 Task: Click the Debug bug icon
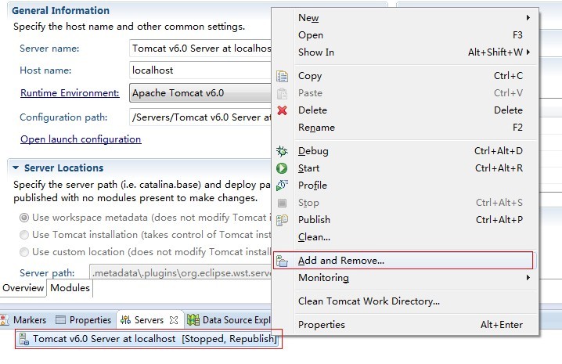click(282, 151)
